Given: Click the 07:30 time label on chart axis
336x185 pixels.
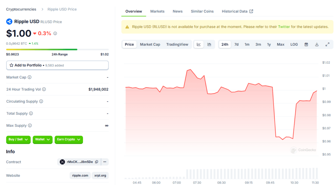Looking at the screenshot, I should [197, 183].
